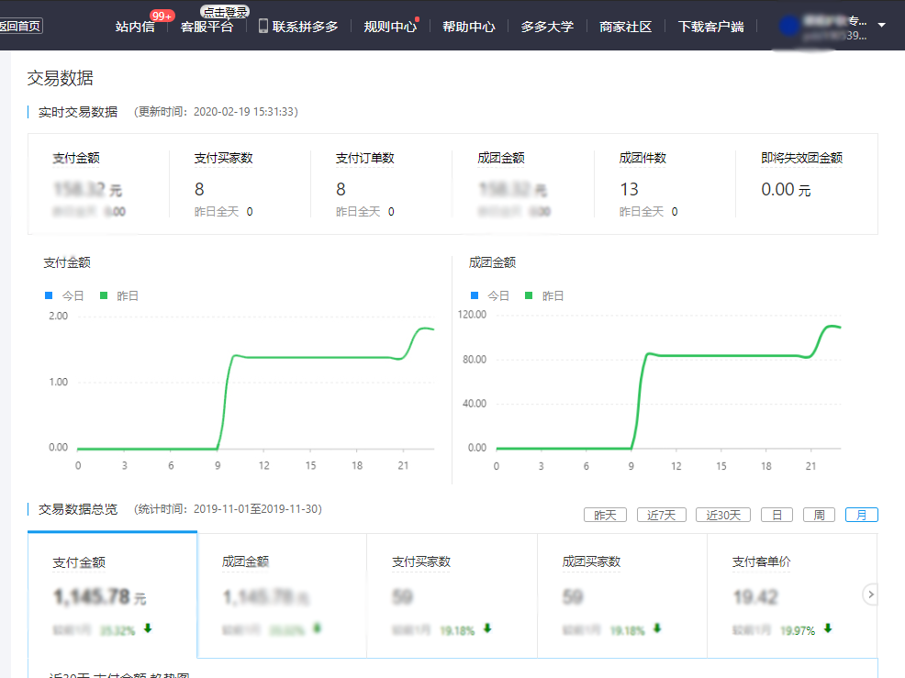Viewport: 905px width, 678px height.
Task: Click the right arrow beside the 支付客单价 card
Action: point(871,595)
